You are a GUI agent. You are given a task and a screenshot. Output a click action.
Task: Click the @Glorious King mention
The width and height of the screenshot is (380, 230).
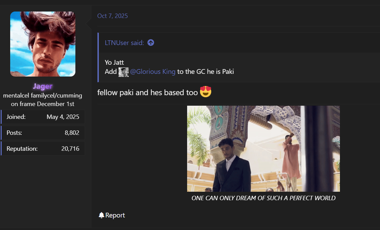153,72
